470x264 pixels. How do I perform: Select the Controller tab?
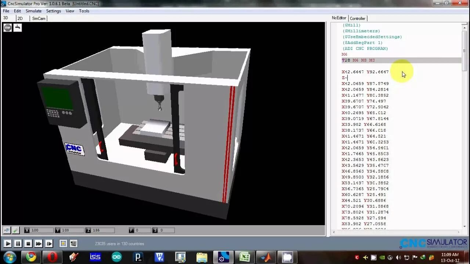tap(357, 18)
